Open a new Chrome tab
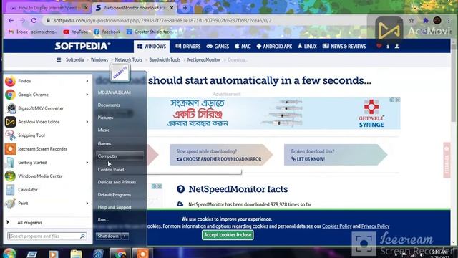This screenshot has width=458, height=258. coord(185,8)
